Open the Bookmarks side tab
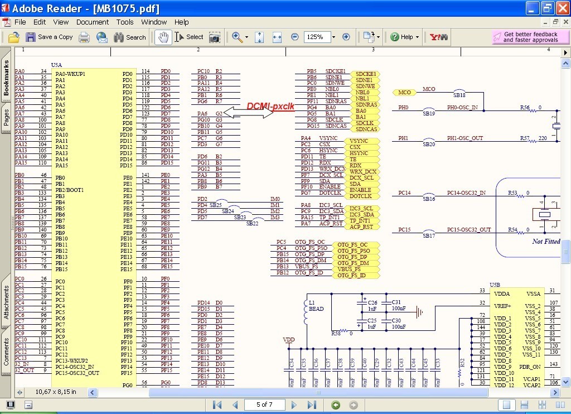Image resolution: width=571 pixels, height=414 pixels. [6, 78]
